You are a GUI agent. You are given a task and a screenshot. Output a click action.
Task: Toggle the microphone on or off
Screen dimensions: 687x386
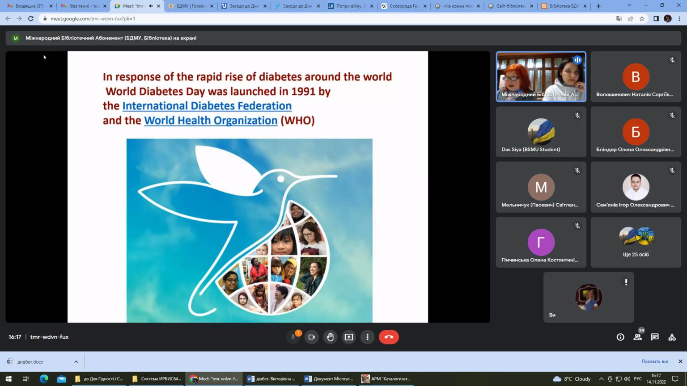coord(293,337)
